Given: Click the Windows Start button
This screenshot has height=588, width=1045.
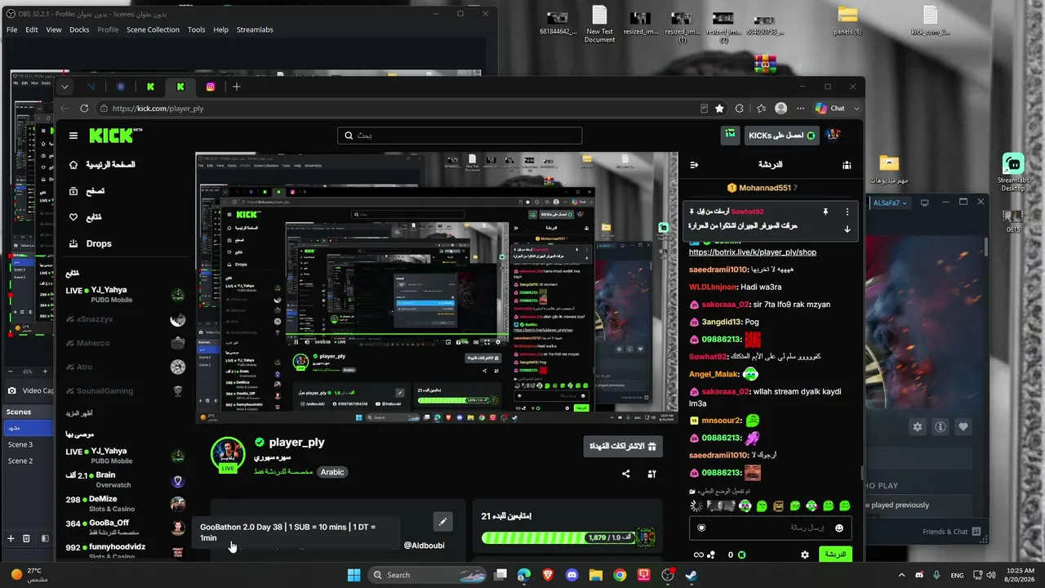Looking at the screenshot, I should tap(354, 575).
